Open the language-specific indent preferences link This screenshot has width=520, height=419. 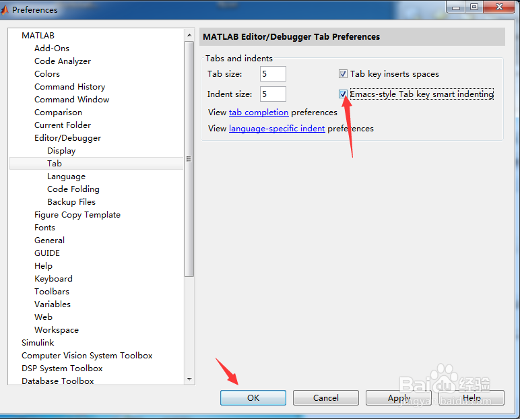277,129
